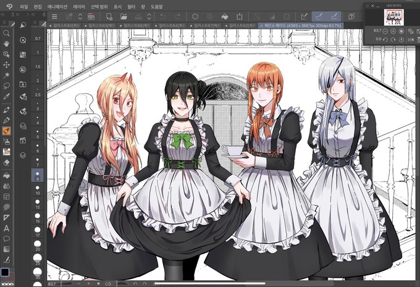Expand the stepper arrows beside Clip Studio icon
The height and width of the screenshot is (287, 420).
point(80,17)
